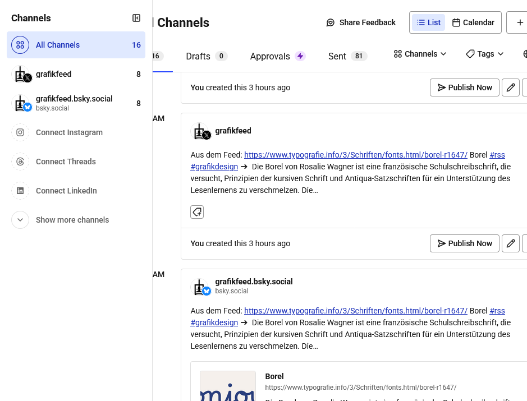Click the Show more channels label

click(x=72, y=220)
